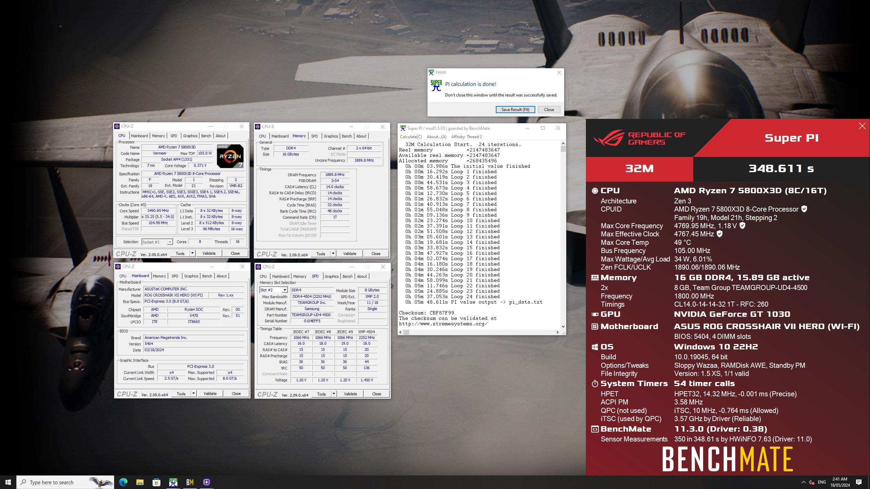Expand Tools arrow in CPU window
Image resolution: width=870 pixels, height=489 pixels.
(192, 253)
